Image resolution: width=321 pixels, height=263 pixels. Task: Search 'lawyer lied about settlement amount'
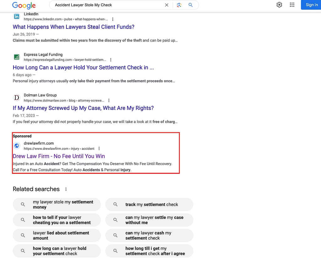(57, 235)
